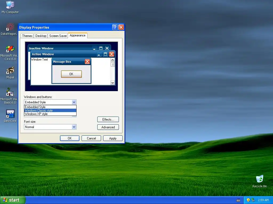Click the preview Active Window maximize icon
The image size is (273, 204).
(105, 54)
